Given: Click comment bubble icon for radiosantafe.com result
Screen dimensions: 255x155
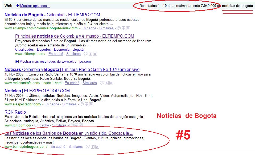Looking at the screenshot, I should coord(102,83).
